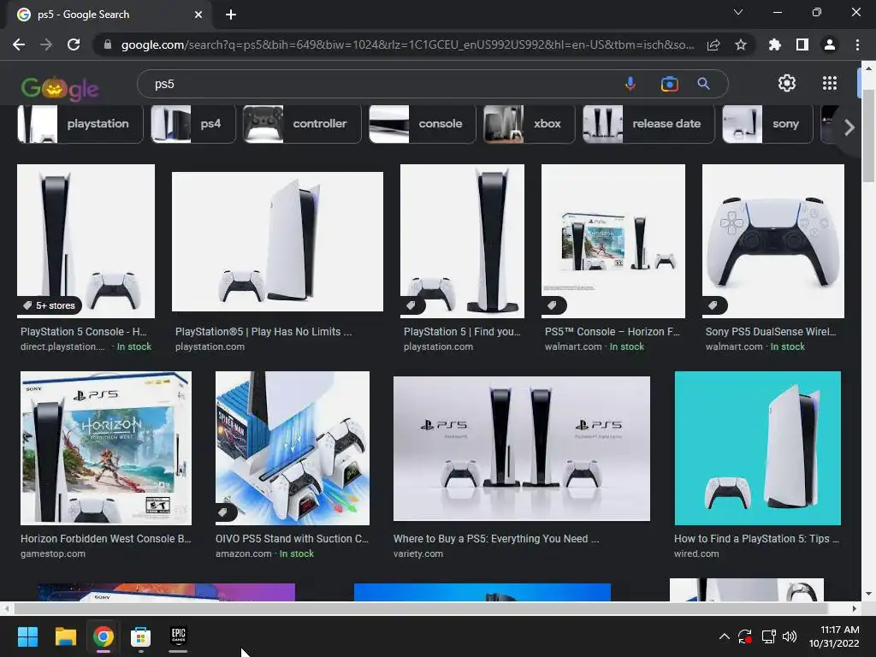Click product tag on DualSense image
Viewport: 876px width, 657px height.
click(714, 305)
